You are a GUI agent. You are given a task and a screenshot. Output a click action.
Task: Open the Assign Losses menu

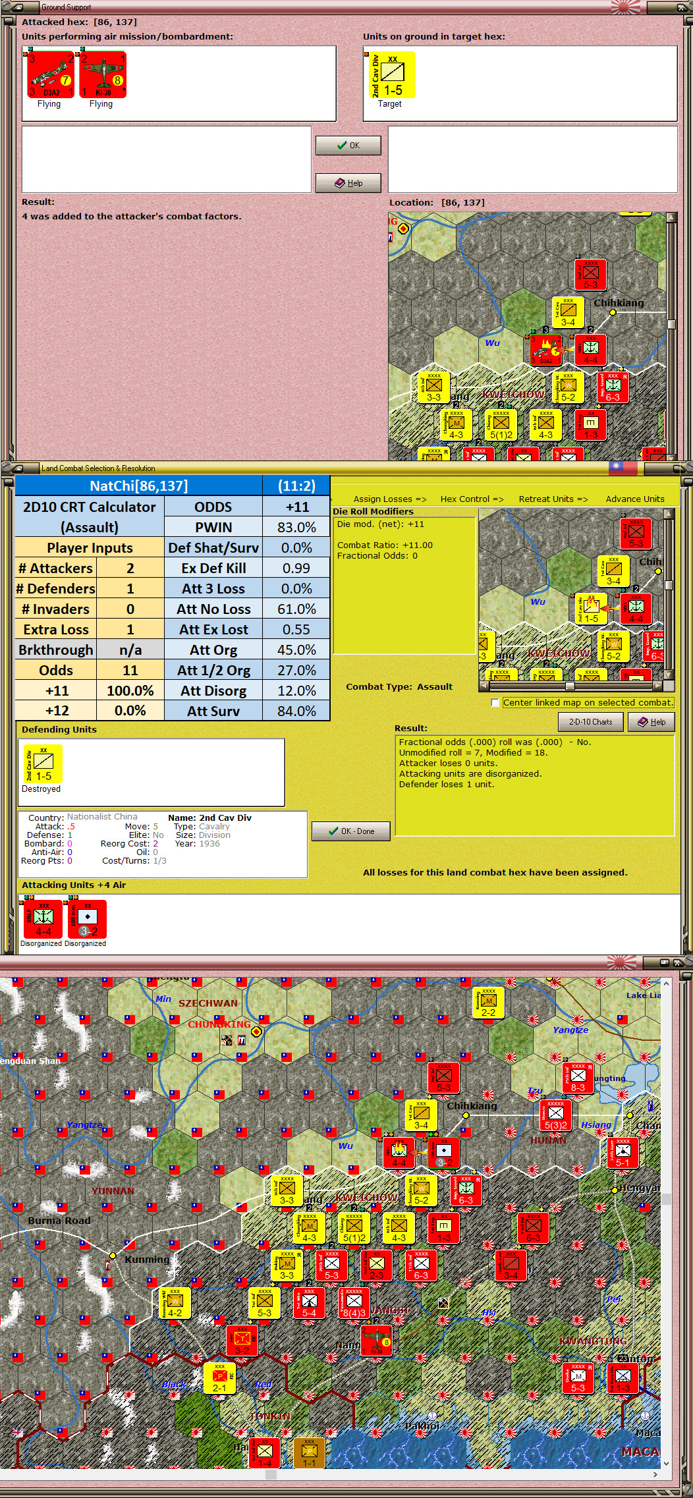click(390, 499)
